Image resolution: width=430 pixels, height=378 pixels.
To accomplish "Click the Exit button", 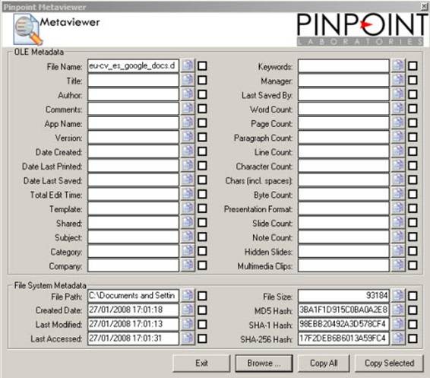I will coord(201,364).
